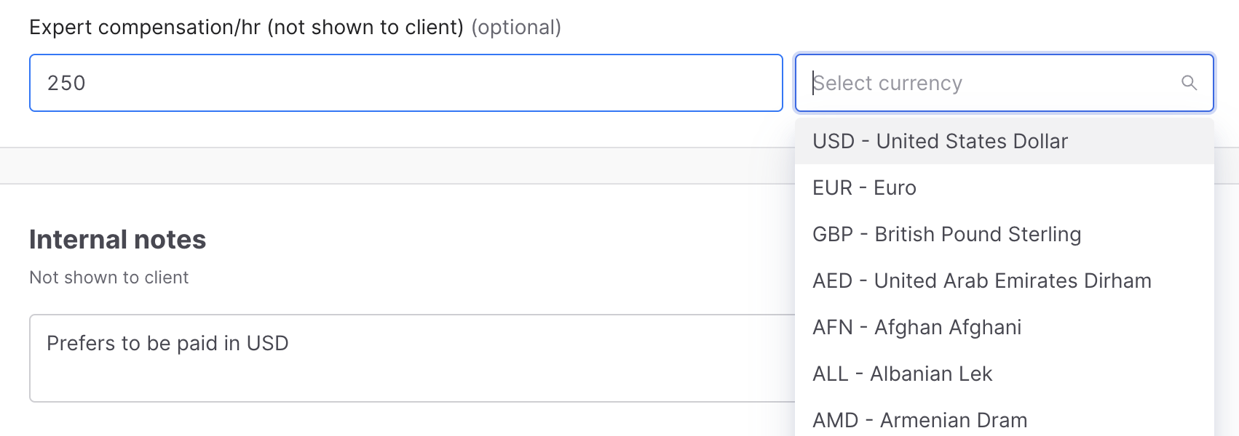Choose EUR - Euro from the list
The image size is (1239, 436).
[864, 187]
